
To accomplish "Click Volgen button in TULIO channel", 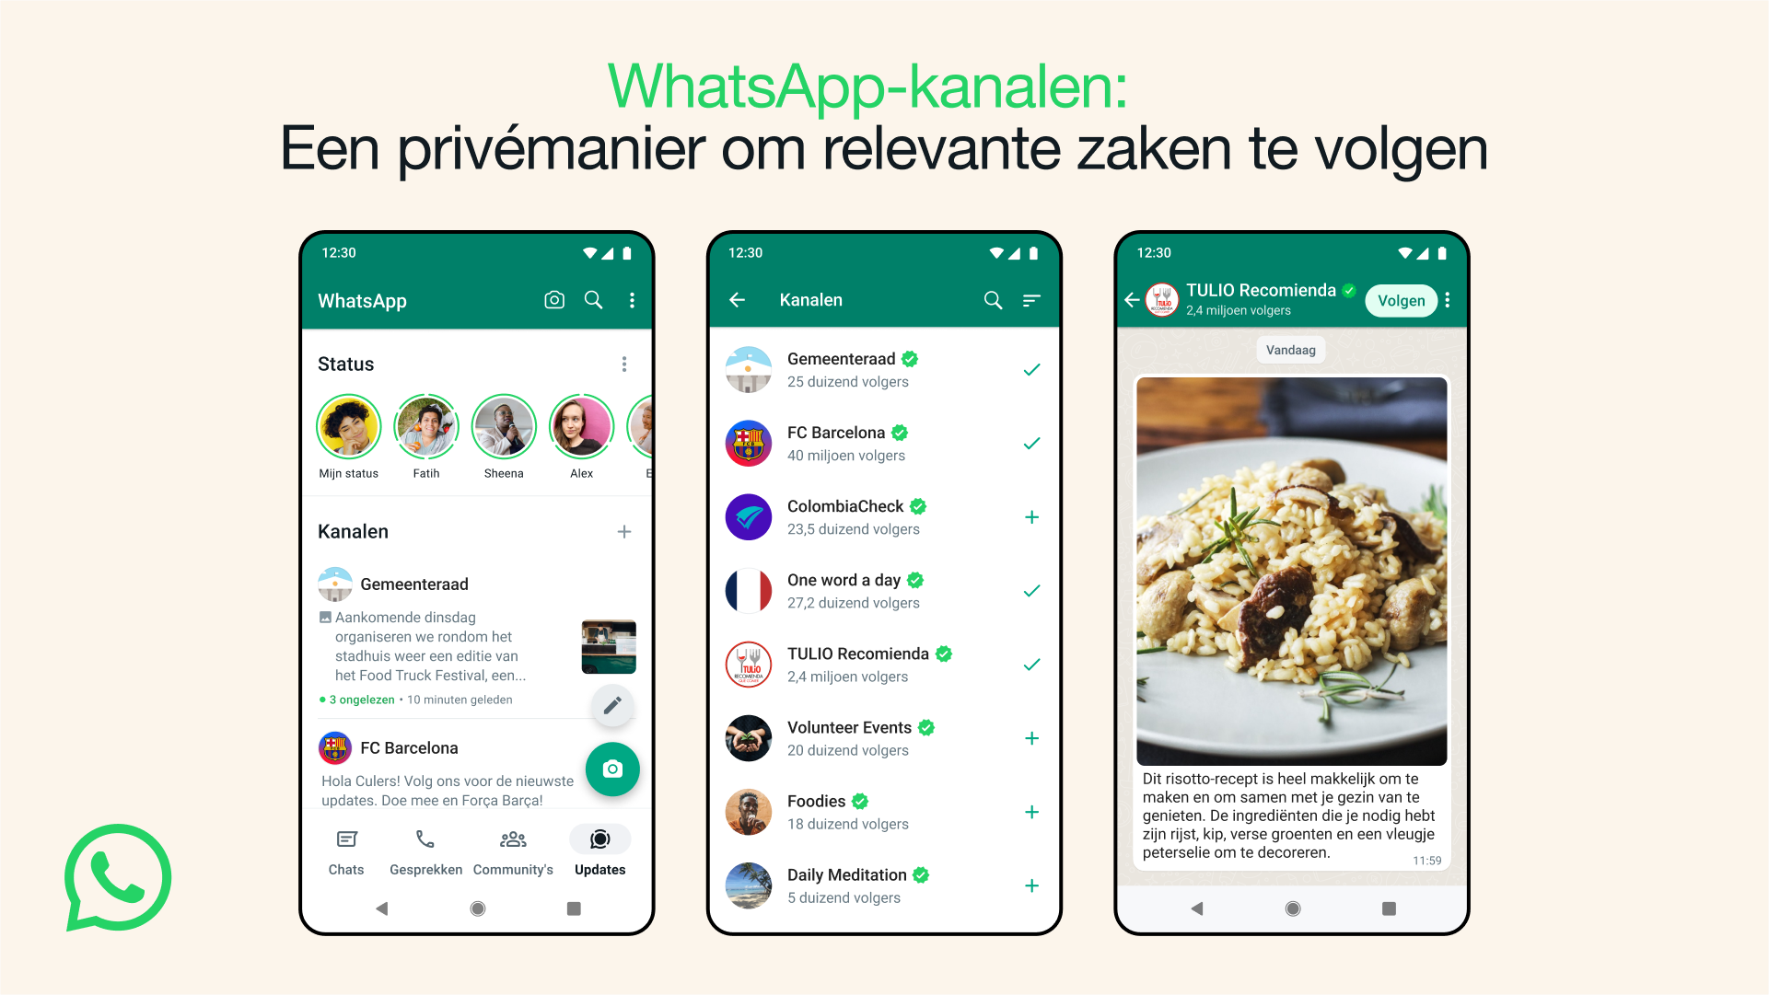I will pyautogui.click(x=1404, y=300).
